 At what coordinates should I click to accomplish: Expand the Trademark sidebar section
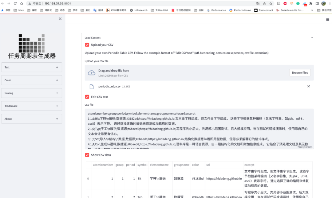[x=32, y=106]
